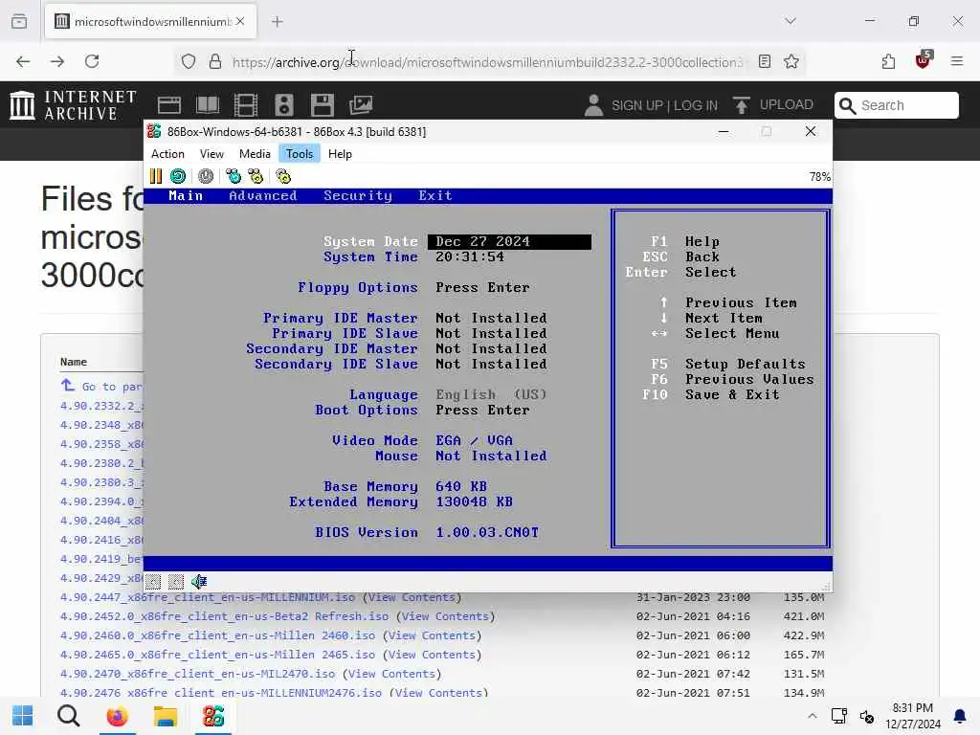The width and height of the screenshot is (980, 735).
Task: Click the gray ACPI shutdown power icon
Action: (x=206, y=177)
